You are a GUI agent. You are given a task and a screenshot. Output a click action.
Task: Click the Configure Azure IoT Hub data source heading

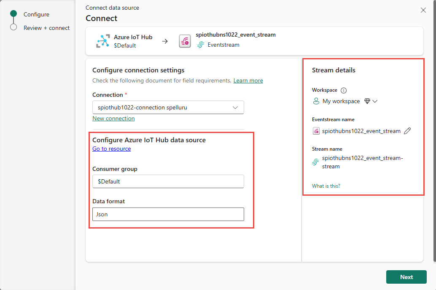point(149,140)
